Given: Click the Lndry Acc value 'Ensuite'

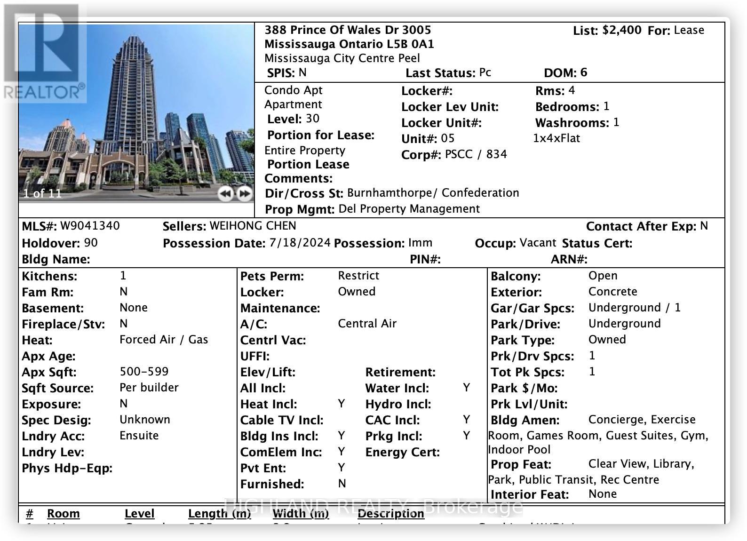Looking at the screenshot, I should click(139, 436).
